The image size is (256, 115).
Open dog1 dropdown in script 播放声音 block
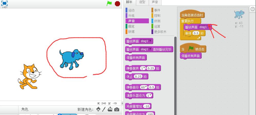[209, 27]
